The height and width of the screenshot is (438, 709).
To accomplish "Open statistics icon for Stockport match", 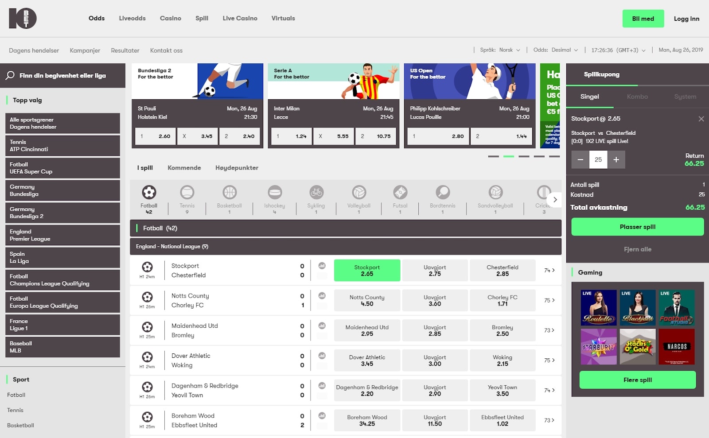I will [322, 266].
